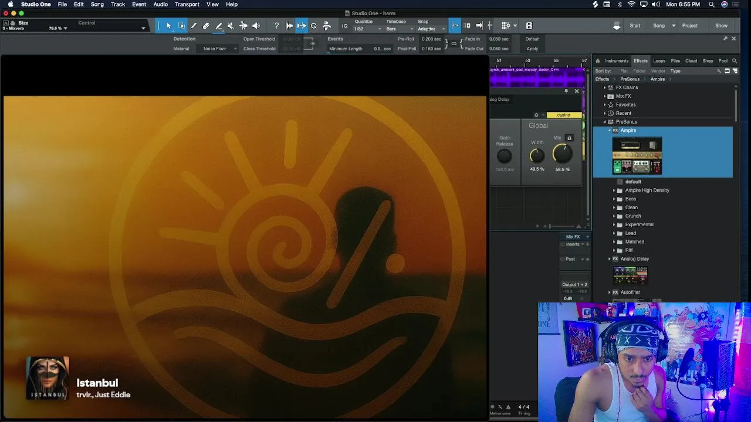Click the Fade In 0.060 sec field
Viewport: 751px width, 422px height.
499,39
